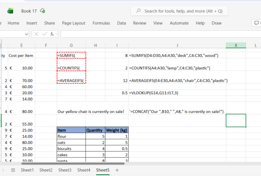The width and height of the screenshot is (261, 176).
Task: Select the Quantity table header
Action: tap(95, 130)
